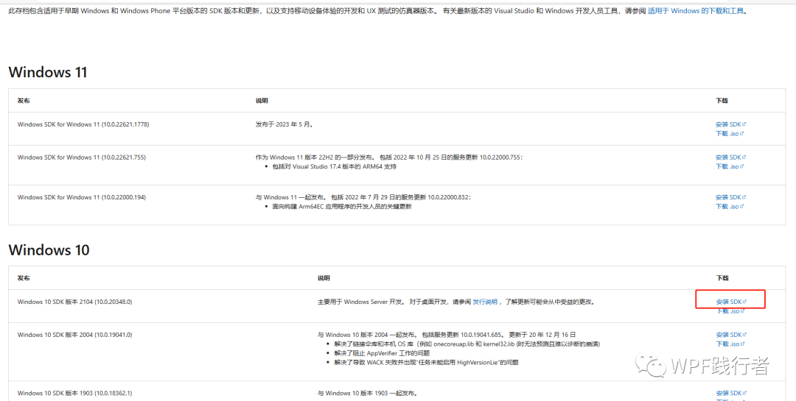Click bullet mentioning onecoreuap.lib 和 kernel32.lib

click(x=467, y=344)
